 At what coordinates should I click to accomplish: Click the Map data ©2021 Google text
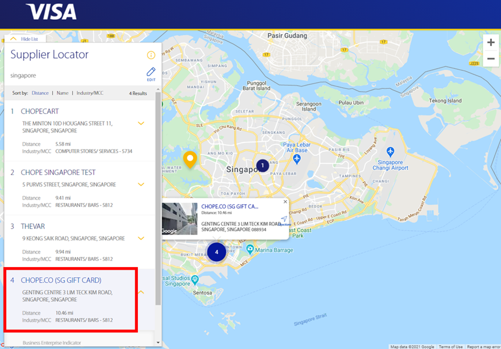coord(412,347)
